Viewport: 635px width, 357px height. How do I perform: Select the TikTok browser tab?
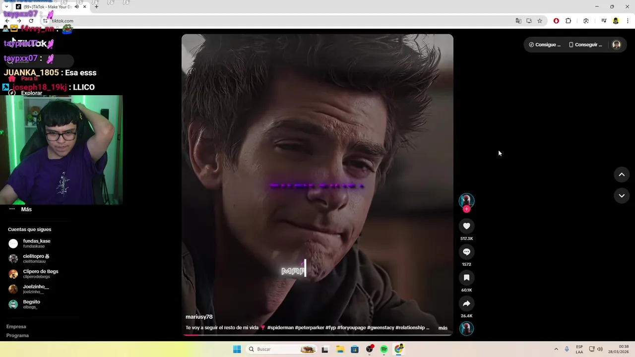[47, 7]
